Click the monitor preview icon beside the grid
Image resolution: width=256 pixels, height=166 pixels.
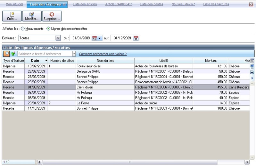(252, 66)
